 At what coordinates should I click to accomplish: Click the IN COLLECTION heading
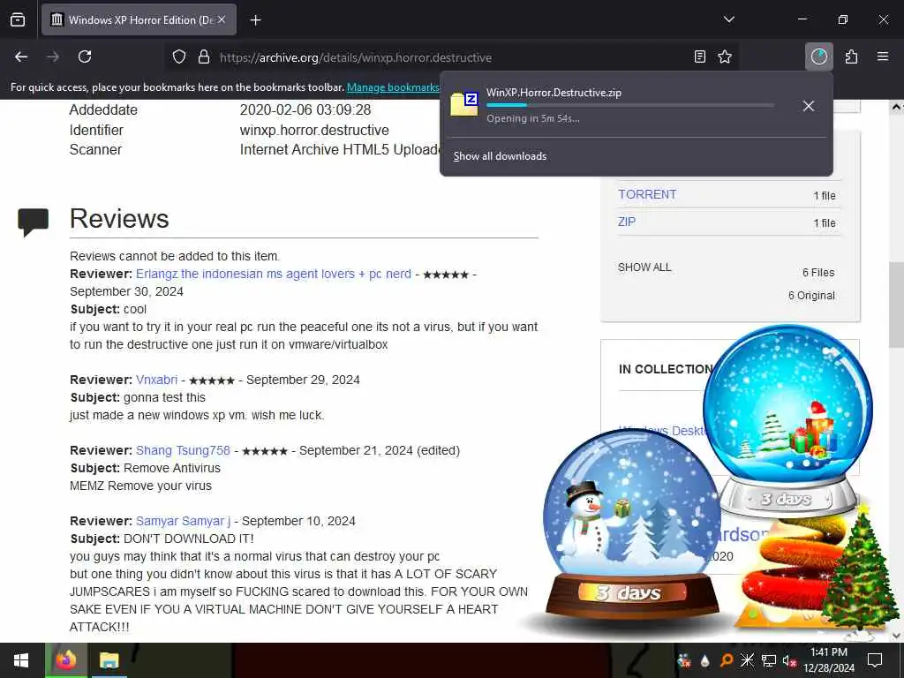pos(666,369)
